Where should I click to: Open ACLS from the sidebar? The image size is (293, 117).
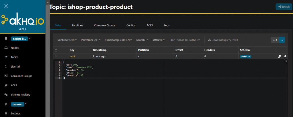(15, 85)
